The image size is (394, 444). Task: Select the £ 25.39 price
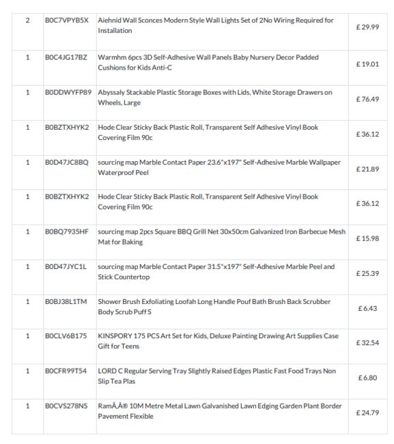pyautogui.click(x=367, y=274)
